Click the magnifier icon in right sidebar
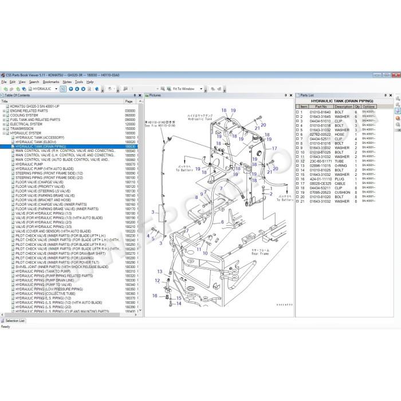This screenshot has width=401, height=401. pos(398,124)
